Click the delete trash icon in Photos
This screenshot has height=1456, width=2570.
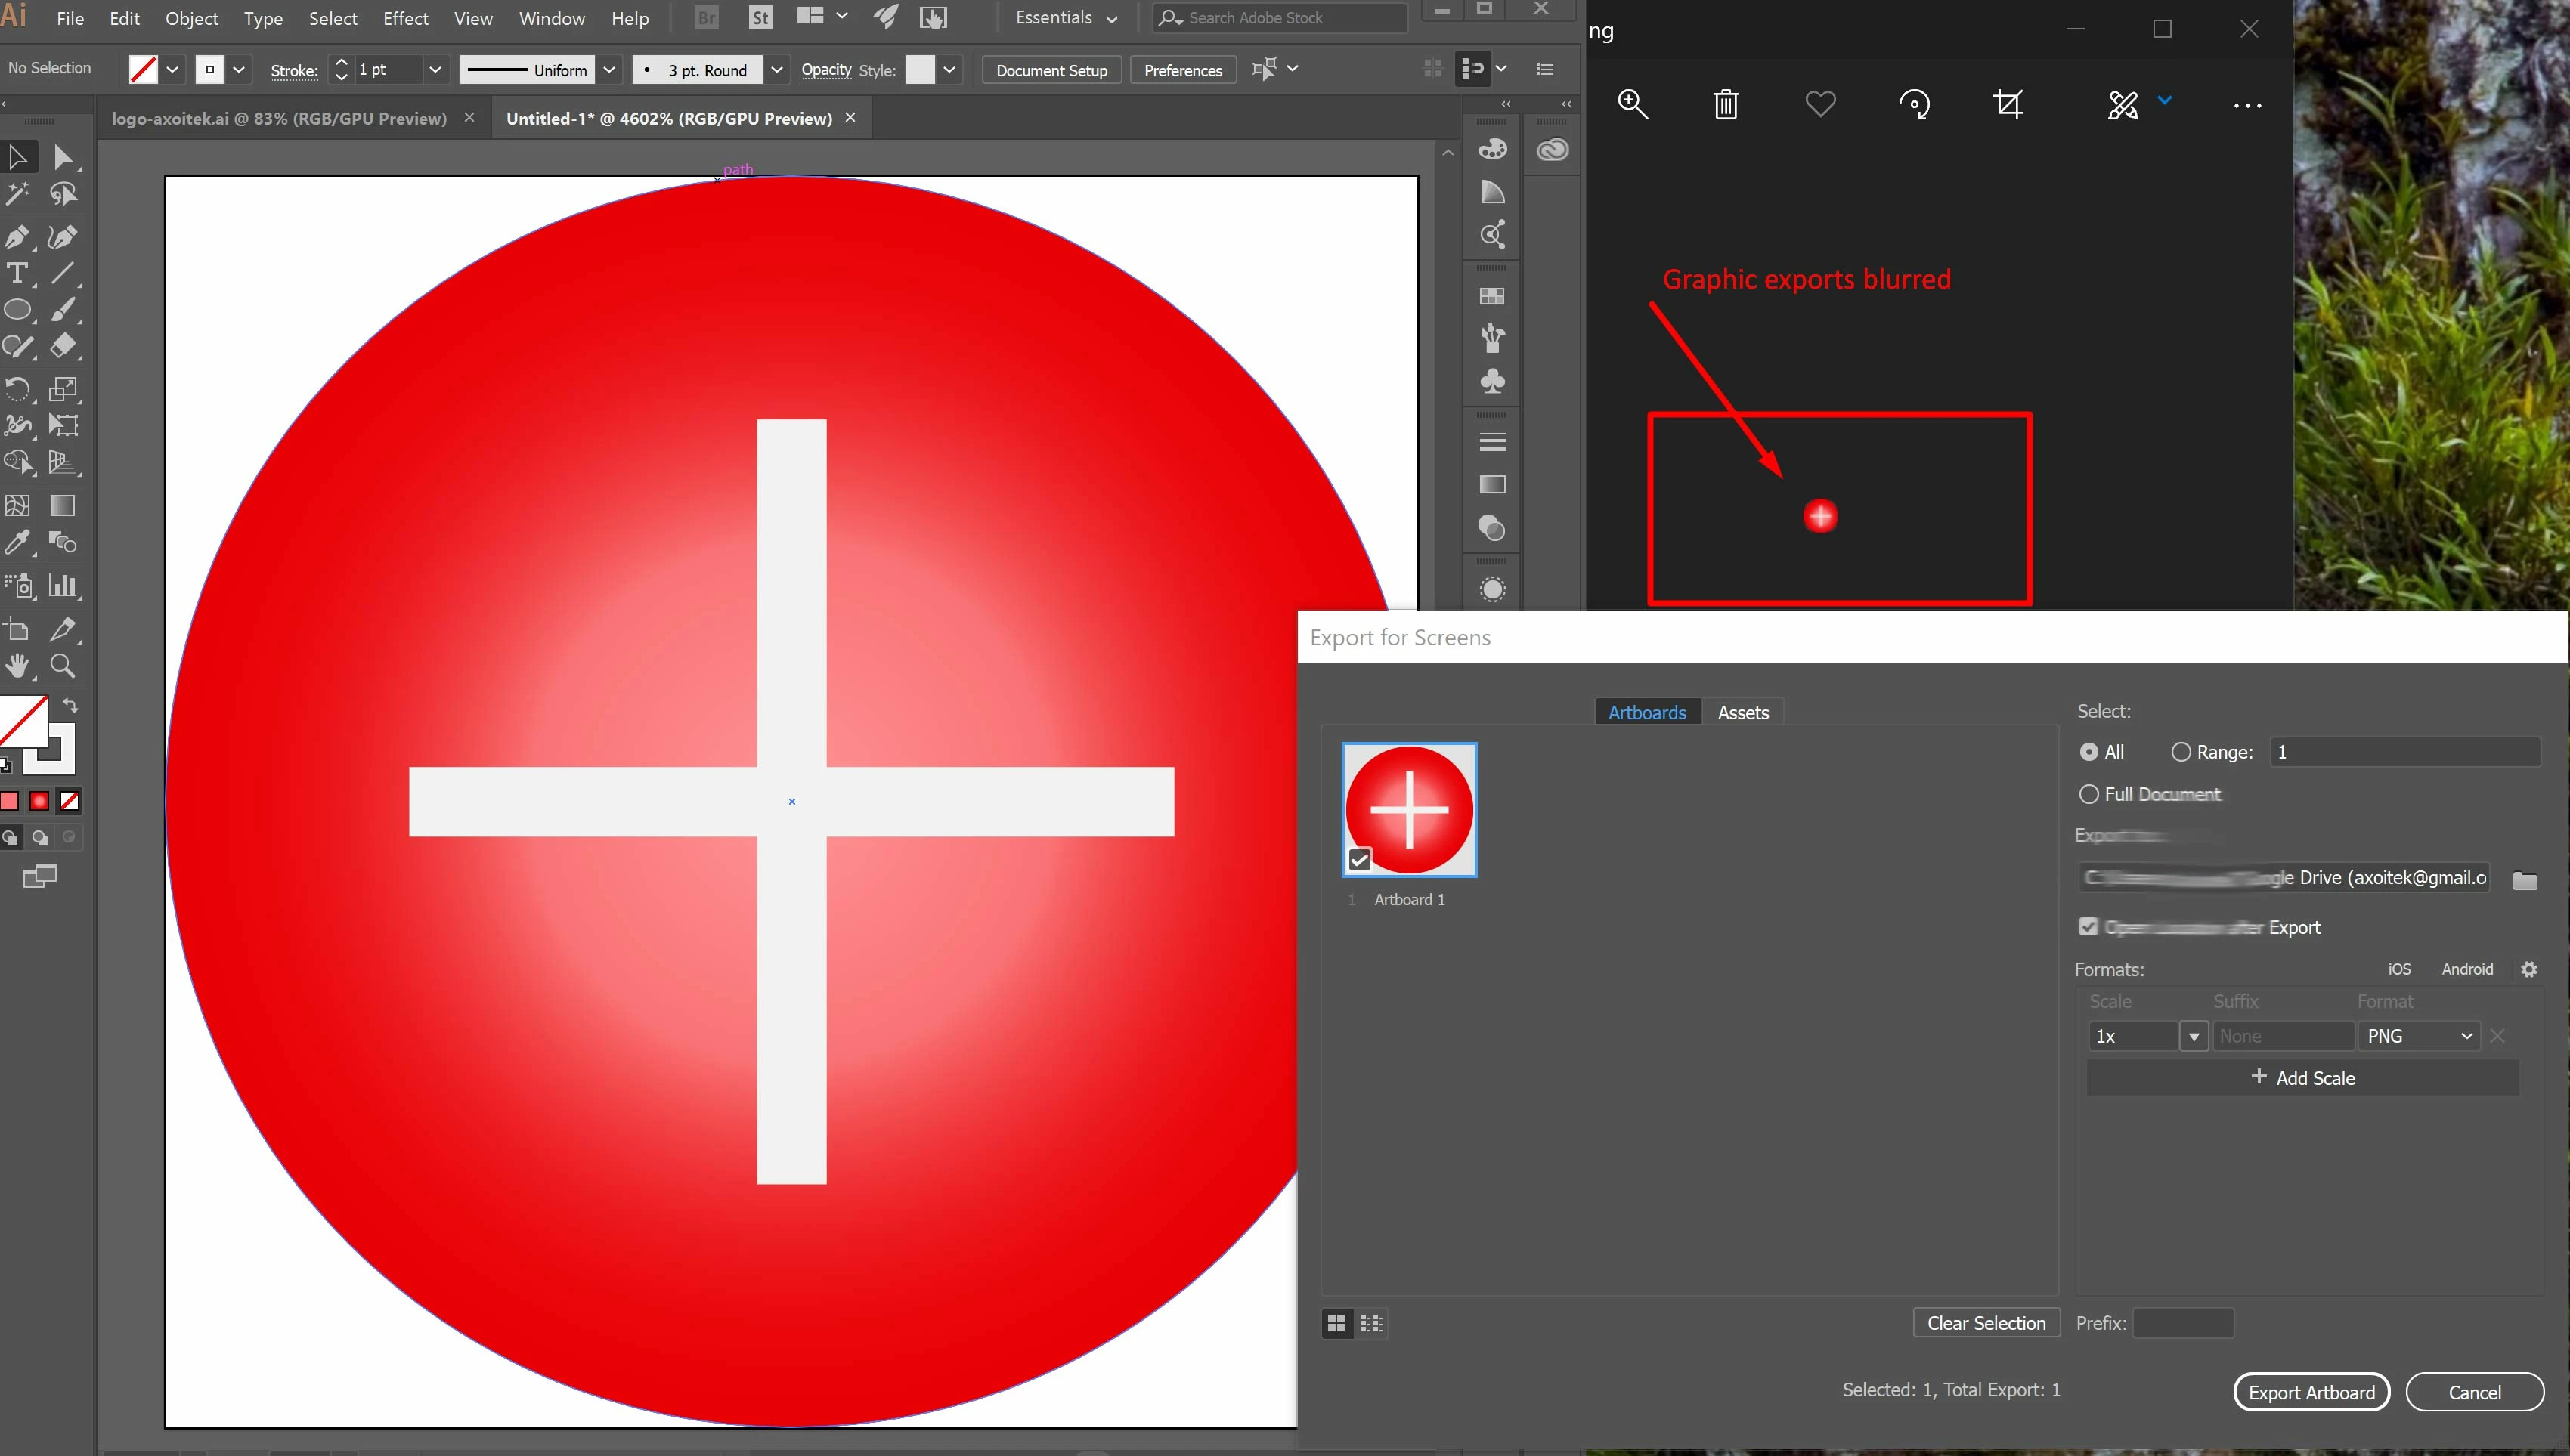point(1726,104)
